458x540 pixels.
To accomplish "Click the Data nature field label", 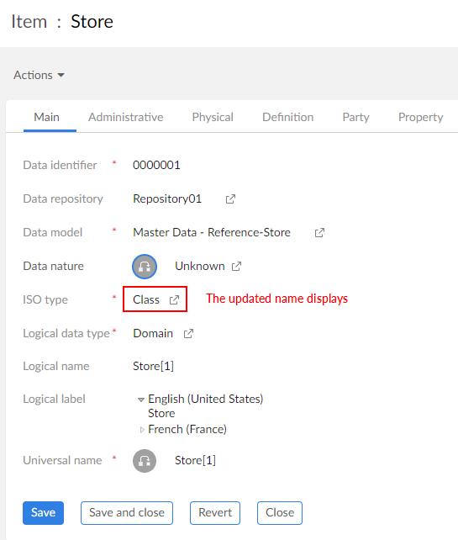I will coord(53,266).
